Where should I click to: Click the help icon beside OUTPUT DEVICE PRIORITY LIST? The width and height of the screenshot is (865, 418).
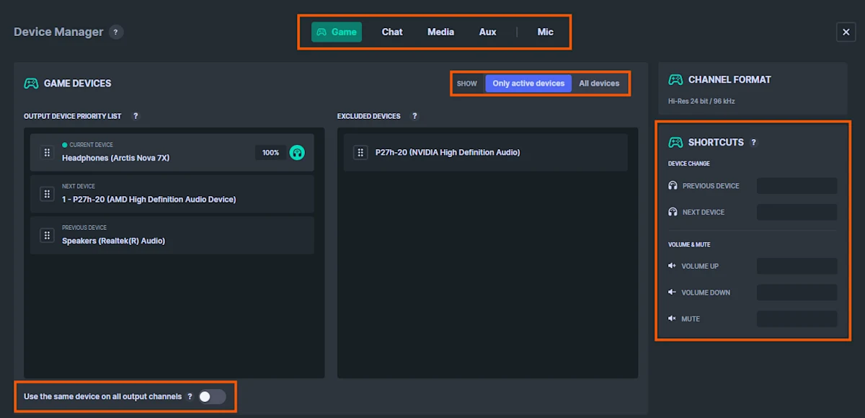136,116
